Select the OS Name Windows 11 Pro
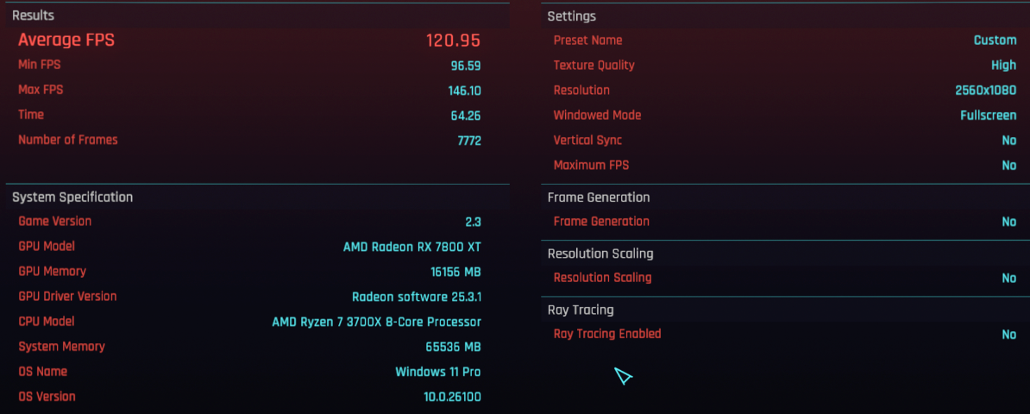The width and height of the screenshot is (1030, 414). pos(437,372)
